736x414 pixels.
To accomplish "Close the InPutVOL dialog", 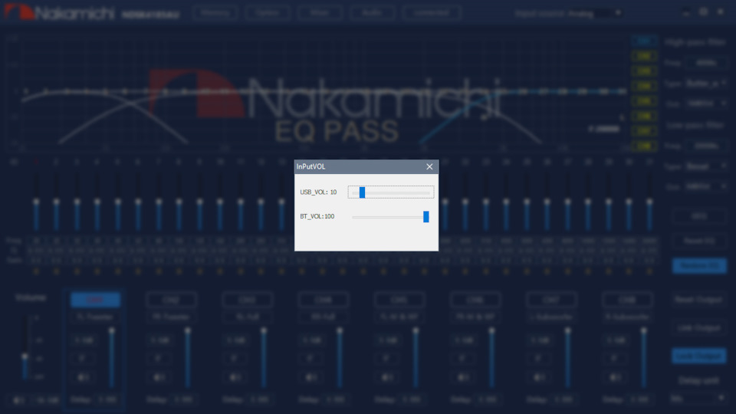I will 429,166.
